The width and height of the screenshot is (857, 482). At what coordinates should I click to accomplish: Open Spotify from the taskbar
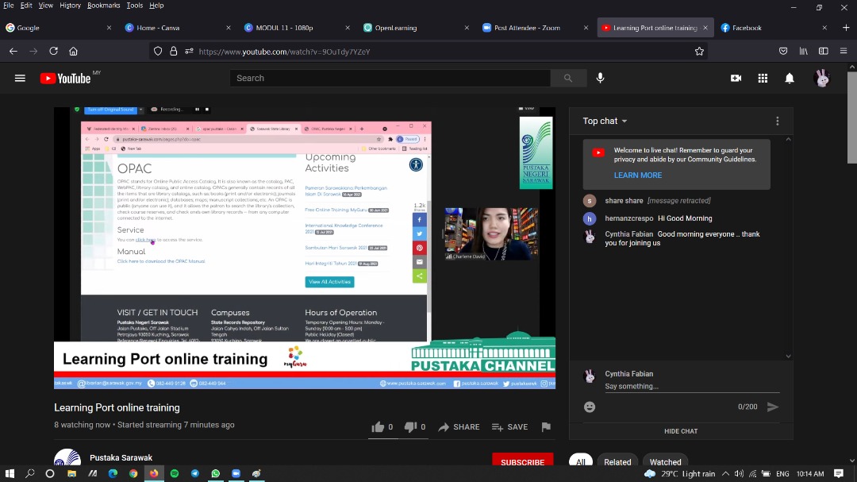point(175,473)
